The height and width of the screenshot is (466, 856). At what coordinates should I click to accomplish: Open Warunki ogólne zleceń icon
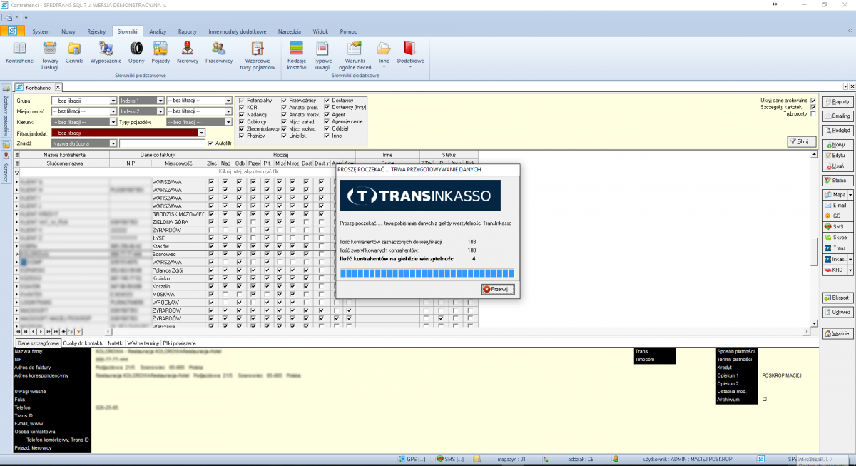(x=355, y=55)
